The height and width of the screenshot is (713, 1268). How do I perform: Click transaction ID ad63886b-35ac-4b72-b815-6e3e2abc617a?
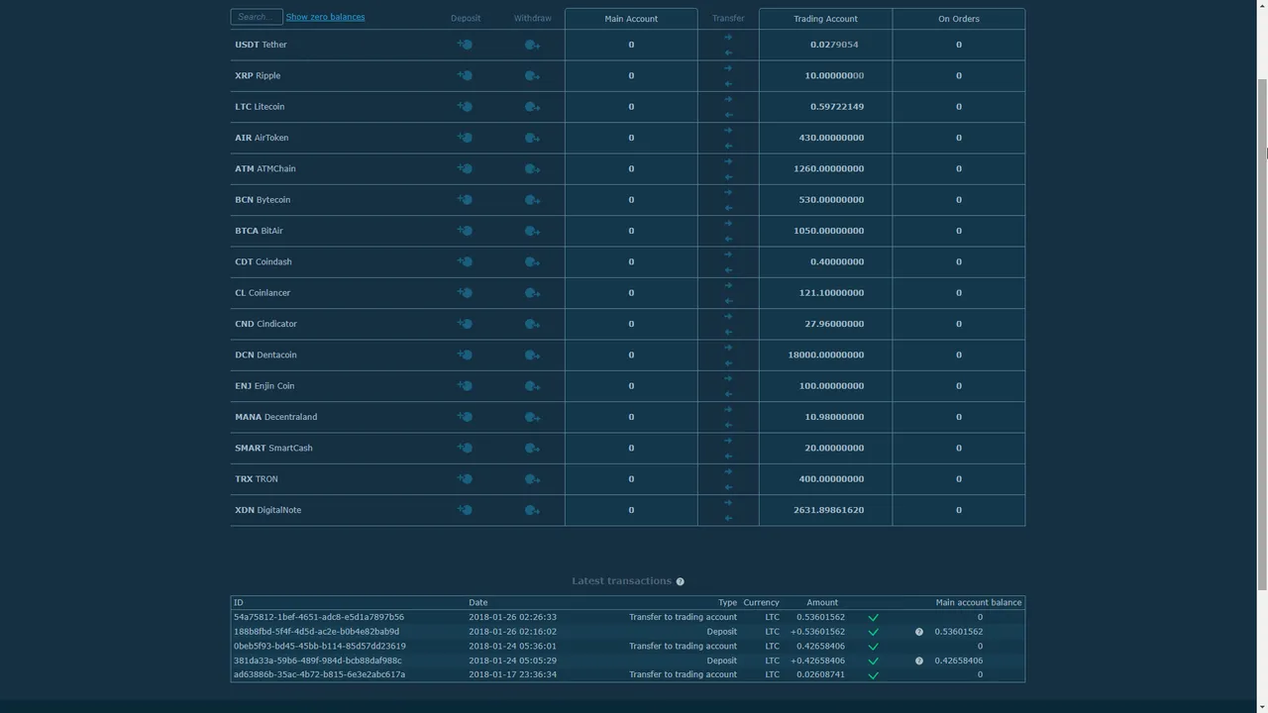[x=319, y=674]
